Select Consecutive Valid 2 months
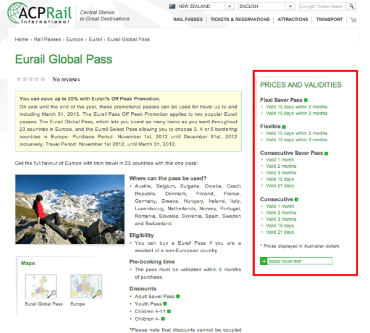Viewport: 370px width, 333px height. [281, 213]
